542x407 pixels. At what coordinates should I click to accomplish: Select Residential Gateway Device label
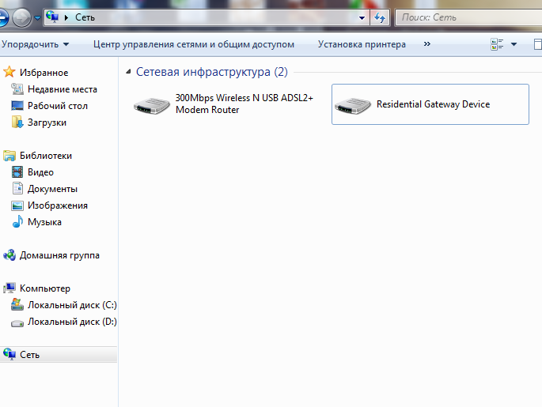pos(433,104)
